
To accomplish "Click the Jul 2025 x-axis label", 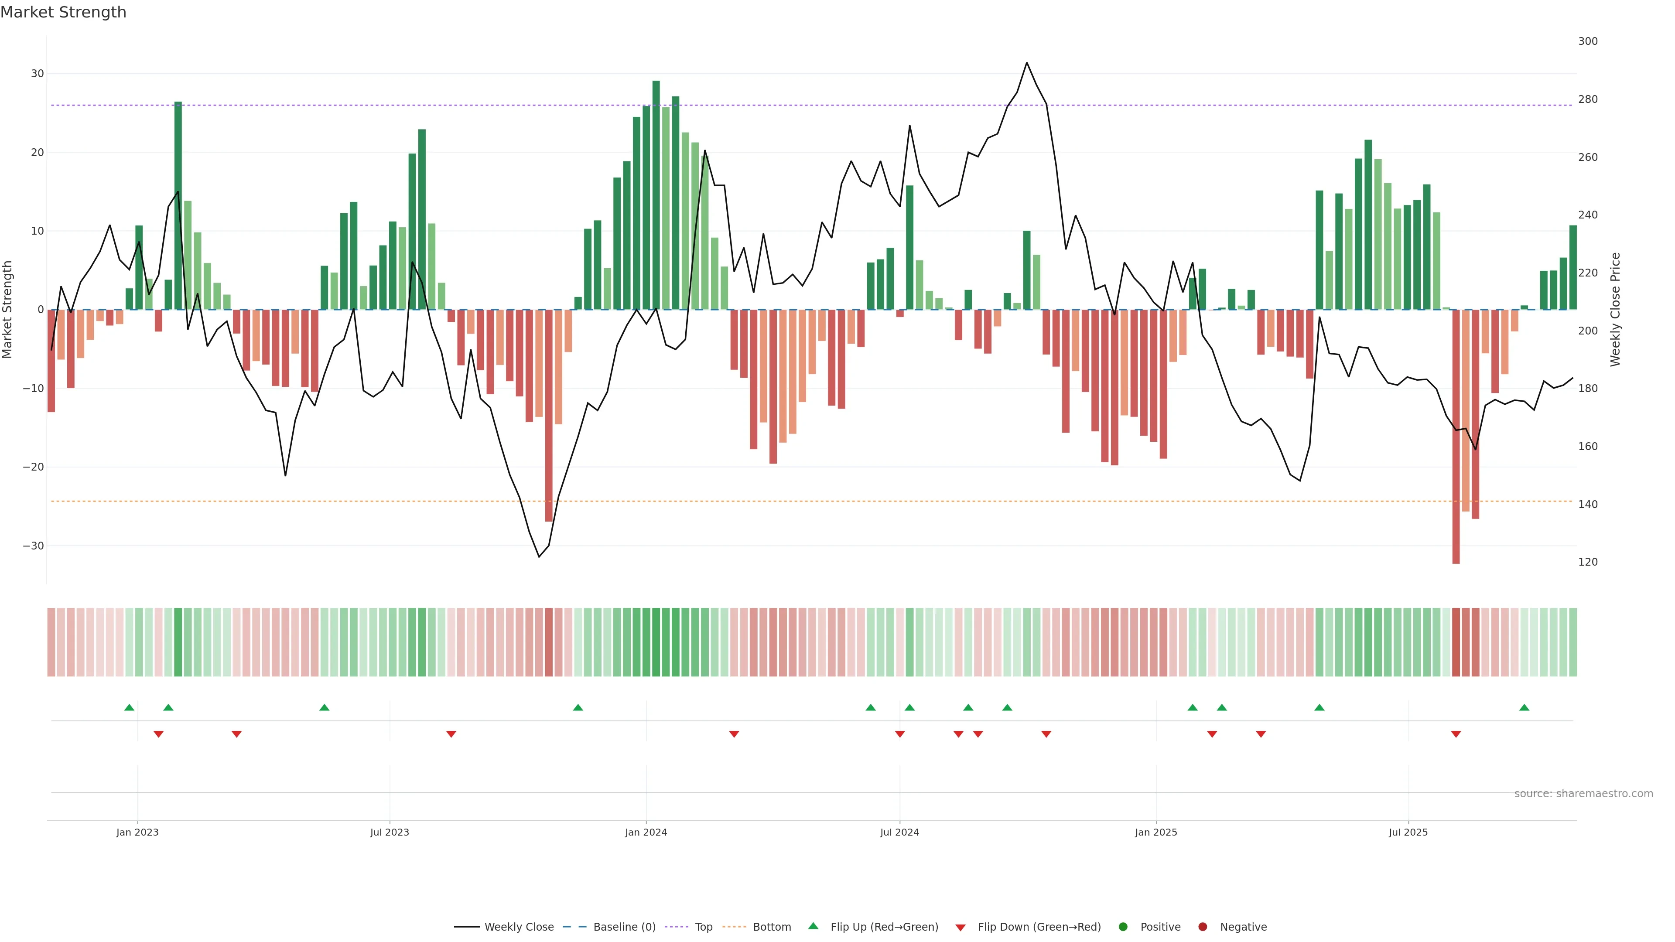I will [1408, 832].
